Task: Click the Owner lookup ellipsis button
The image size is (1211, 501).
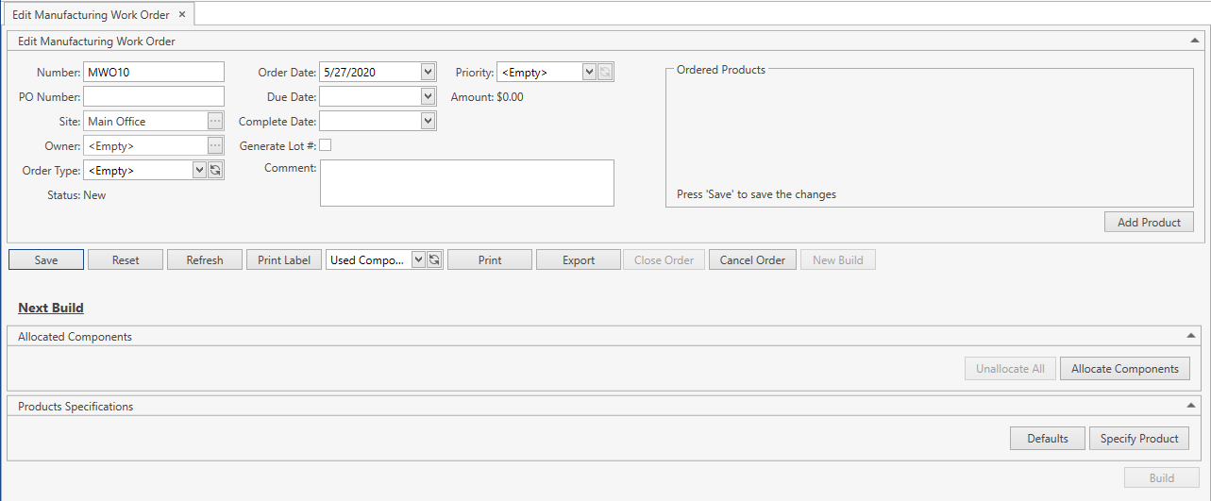Action: (215, 145)
